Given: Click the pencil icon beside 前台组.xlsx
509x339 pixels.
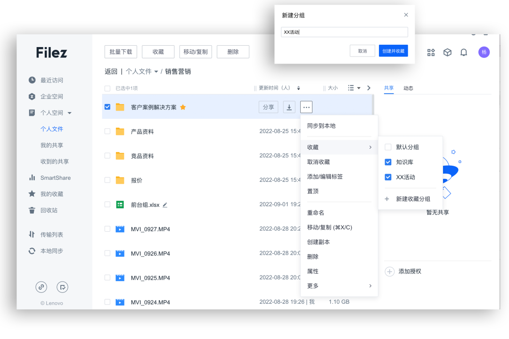Looking at the screenshot, I should pos(165,205).
